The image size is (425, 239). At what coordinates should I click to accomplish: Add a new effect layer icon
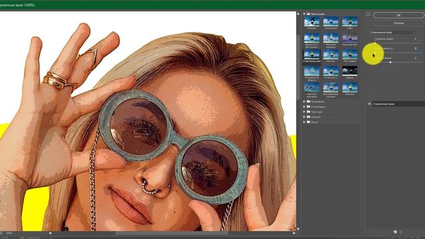(395, 232)
